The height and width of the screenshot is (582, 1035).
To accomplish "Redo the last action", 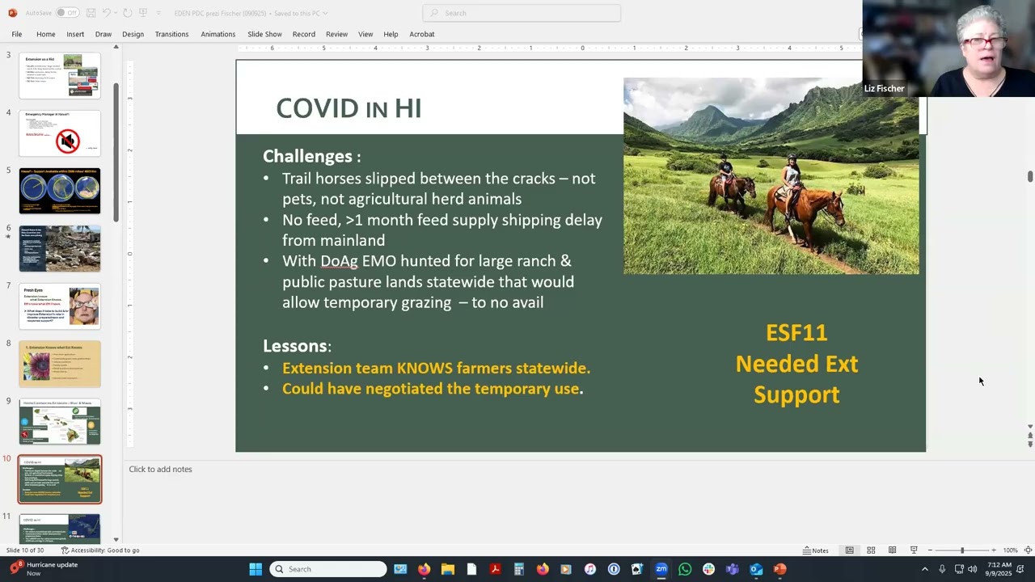I will pos(127,13).
